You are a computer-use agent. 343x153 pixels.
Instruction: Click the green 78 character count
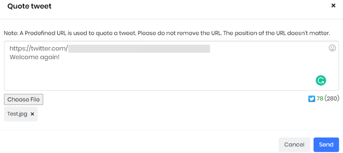(x=320, y=99)
